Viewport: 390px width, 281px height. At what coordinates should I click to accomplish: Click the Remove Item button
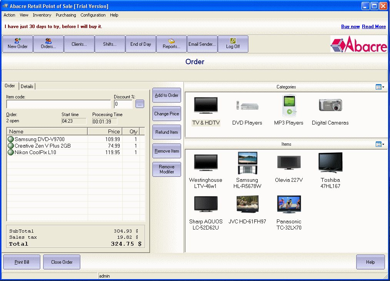[x=167, y=151]
